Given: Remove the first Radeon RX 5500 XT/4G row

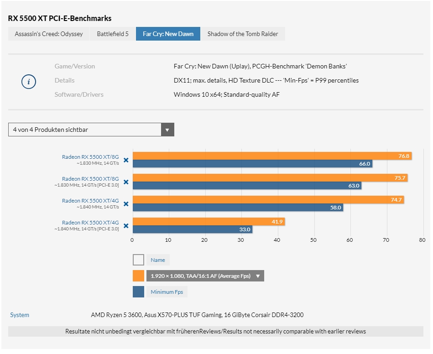Looking at the screenshot, I should coord(126,204).
